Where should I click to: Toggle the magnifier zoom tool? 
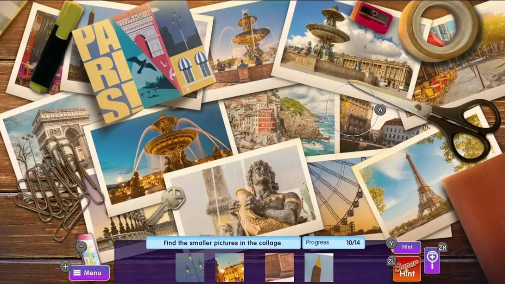coord(432,259)
